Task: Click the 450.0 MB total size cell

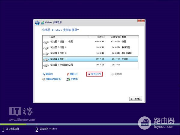Action: pyautogui.click(x=100, y=42)
